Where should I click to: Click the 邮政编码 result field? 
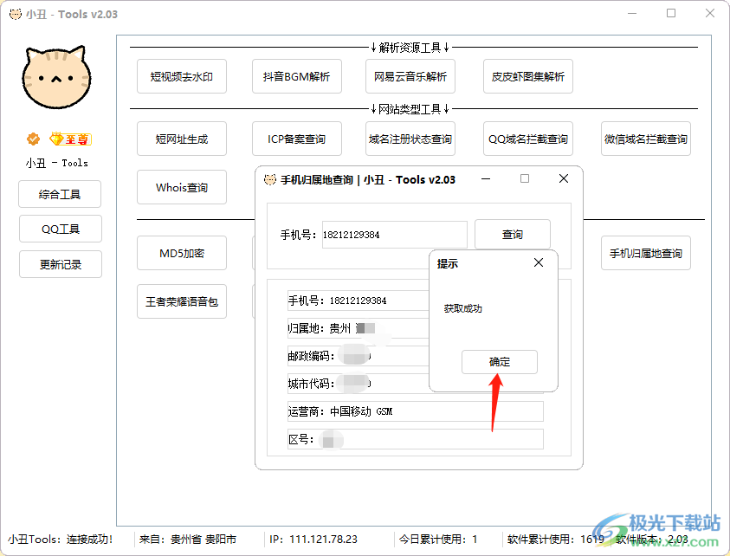coord(358,356)
